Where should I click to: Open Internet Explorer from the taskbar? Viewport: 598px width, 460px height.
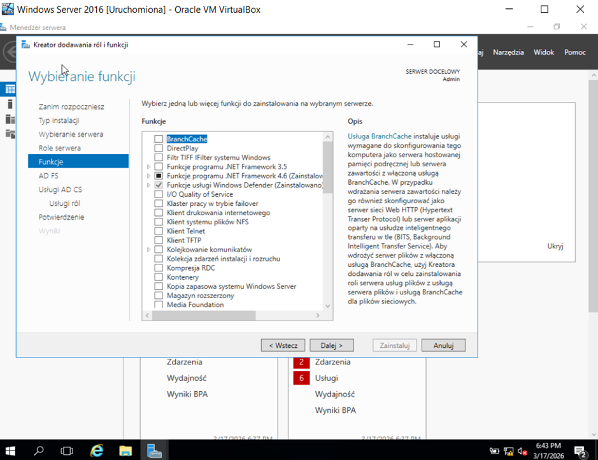click(x=97, y=450)
